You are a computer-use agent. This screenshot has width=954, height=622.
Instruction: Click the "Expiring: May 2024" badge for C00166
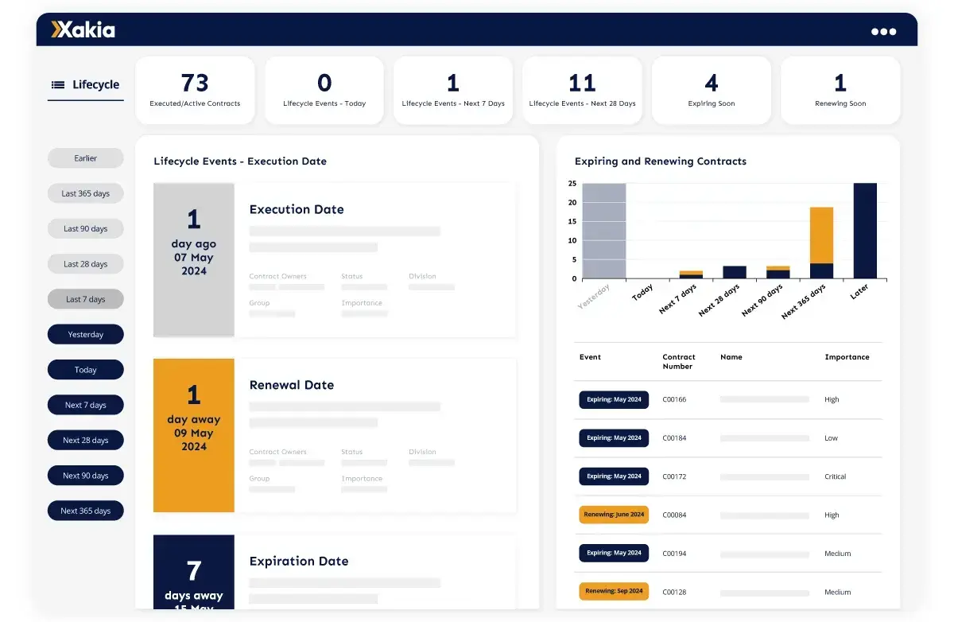(x=613, y=399)
